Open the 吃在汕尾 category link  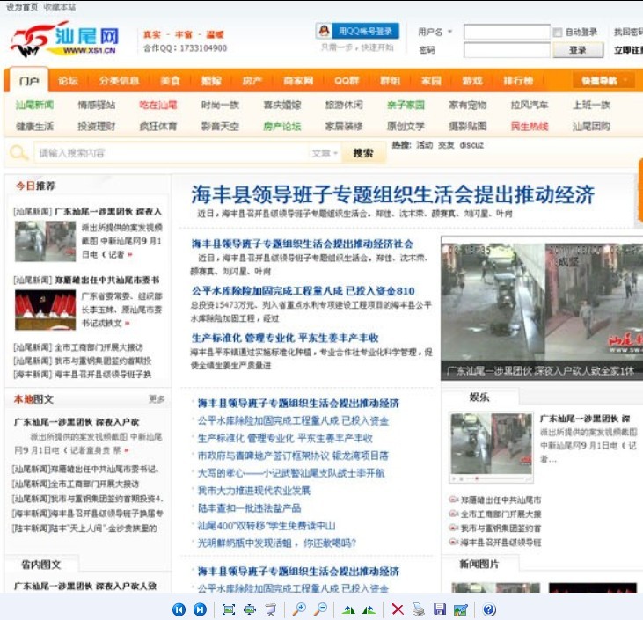[158, 105]
